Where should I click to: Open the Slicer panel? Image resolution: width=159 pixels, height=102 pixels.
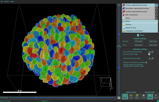pos(138,18)
